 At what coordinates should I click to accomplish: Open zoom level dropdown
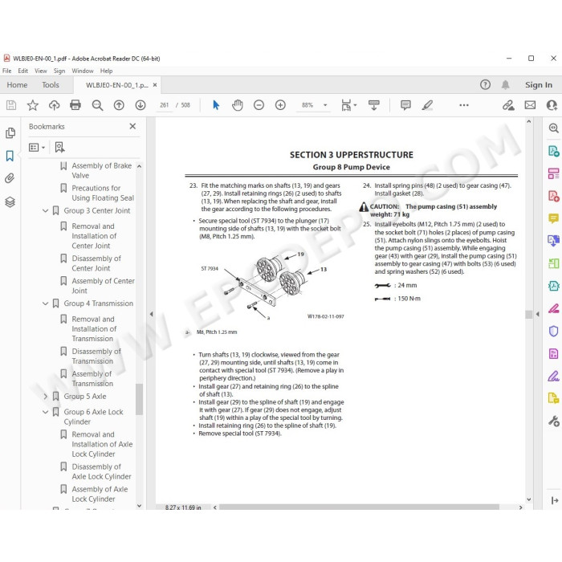[x=325, y=105]
